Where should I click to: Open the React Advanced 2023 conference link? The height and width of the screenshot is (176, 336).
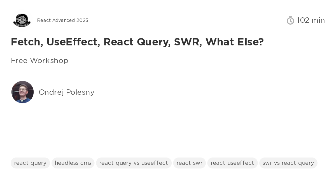(63, 20)
